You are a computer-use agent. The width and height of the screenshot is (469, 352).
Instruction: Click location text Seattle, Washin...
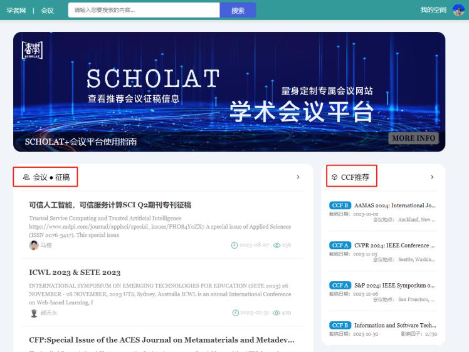pyautogui.click(x=417, y=259)
